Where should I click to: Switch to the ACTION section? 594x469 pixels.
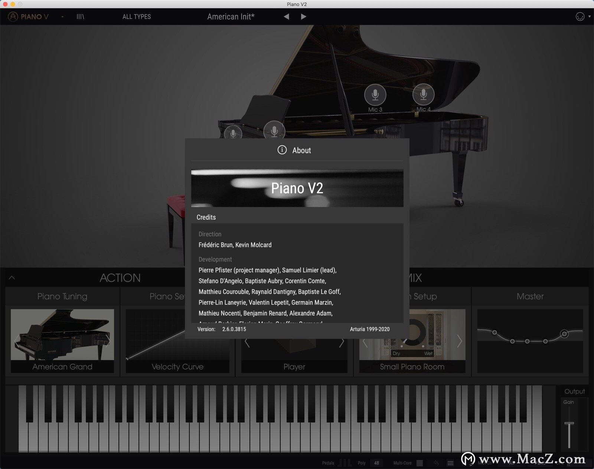pyautogui.click(x=120, y=278)
